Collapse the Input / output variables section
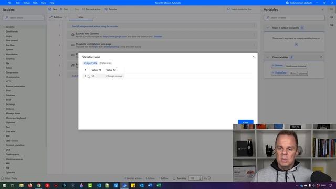336x189 pixels. coord(267,28)
